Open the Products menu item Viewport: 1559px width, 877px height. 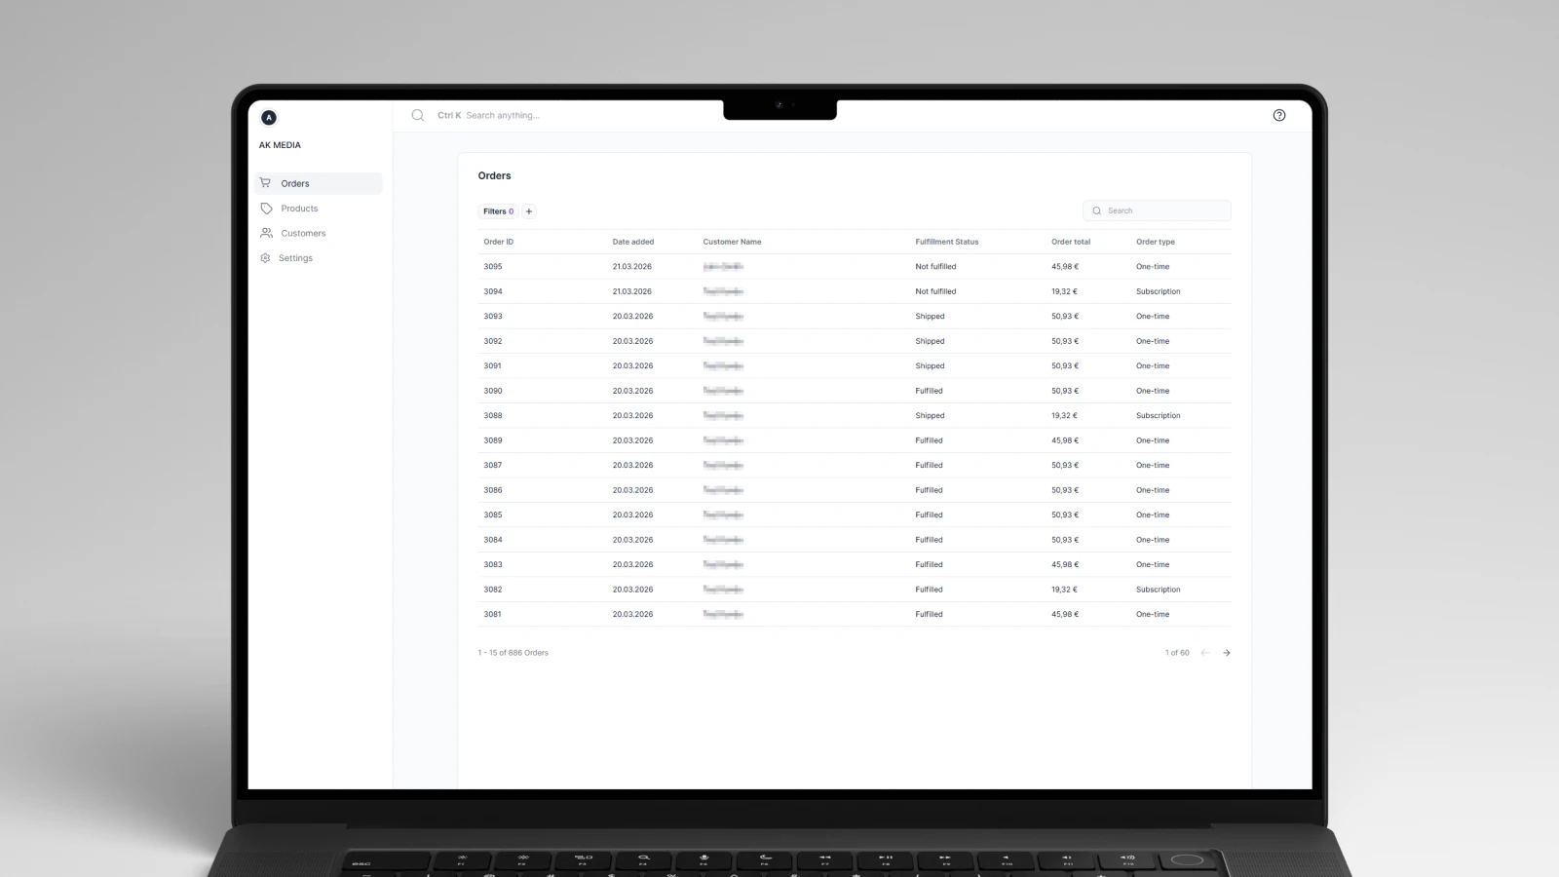[299, 209]
